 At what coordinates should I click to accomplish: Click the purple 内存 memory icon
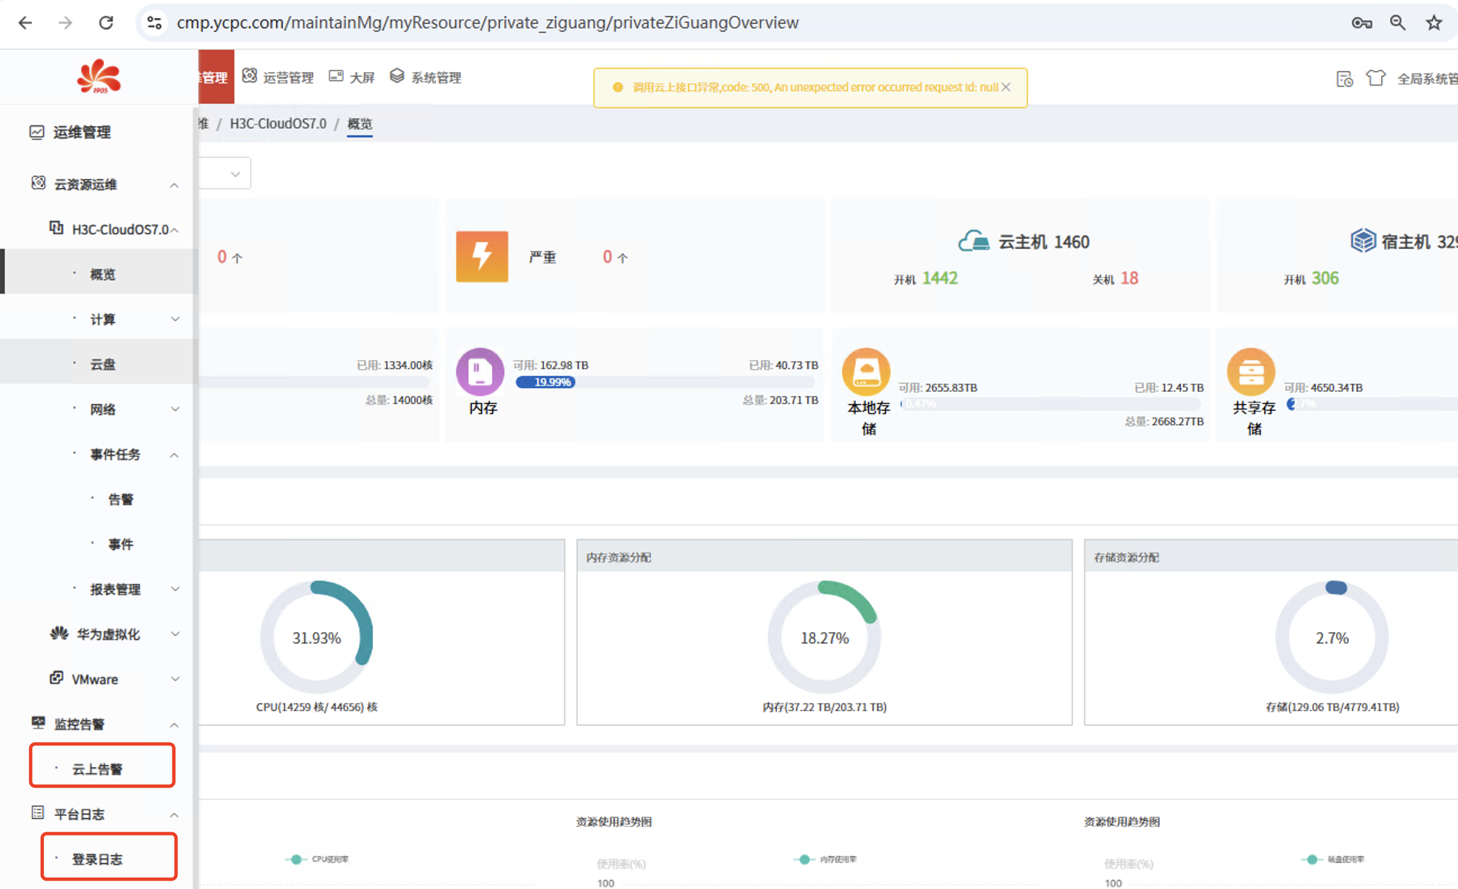pos(480,371)
